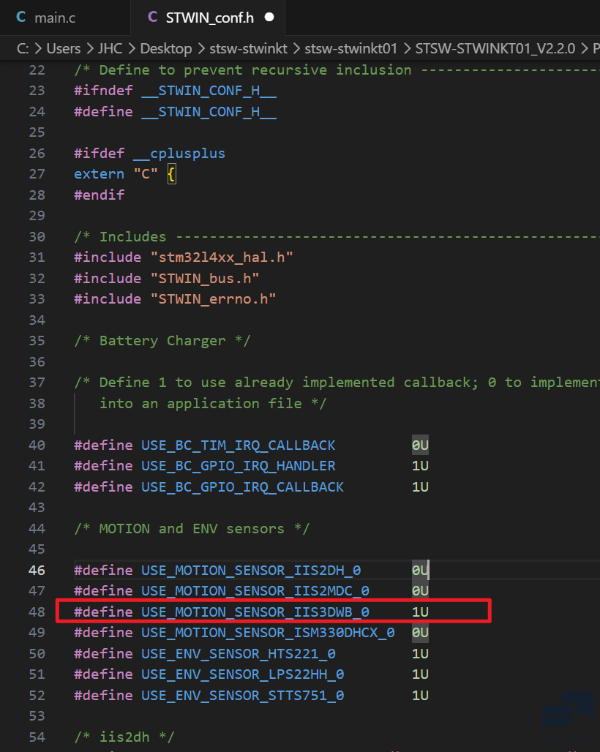This screenshot has height=752, width=600.
Task: Click line number 46 in the gutter
Action: (x=37, y=570)
